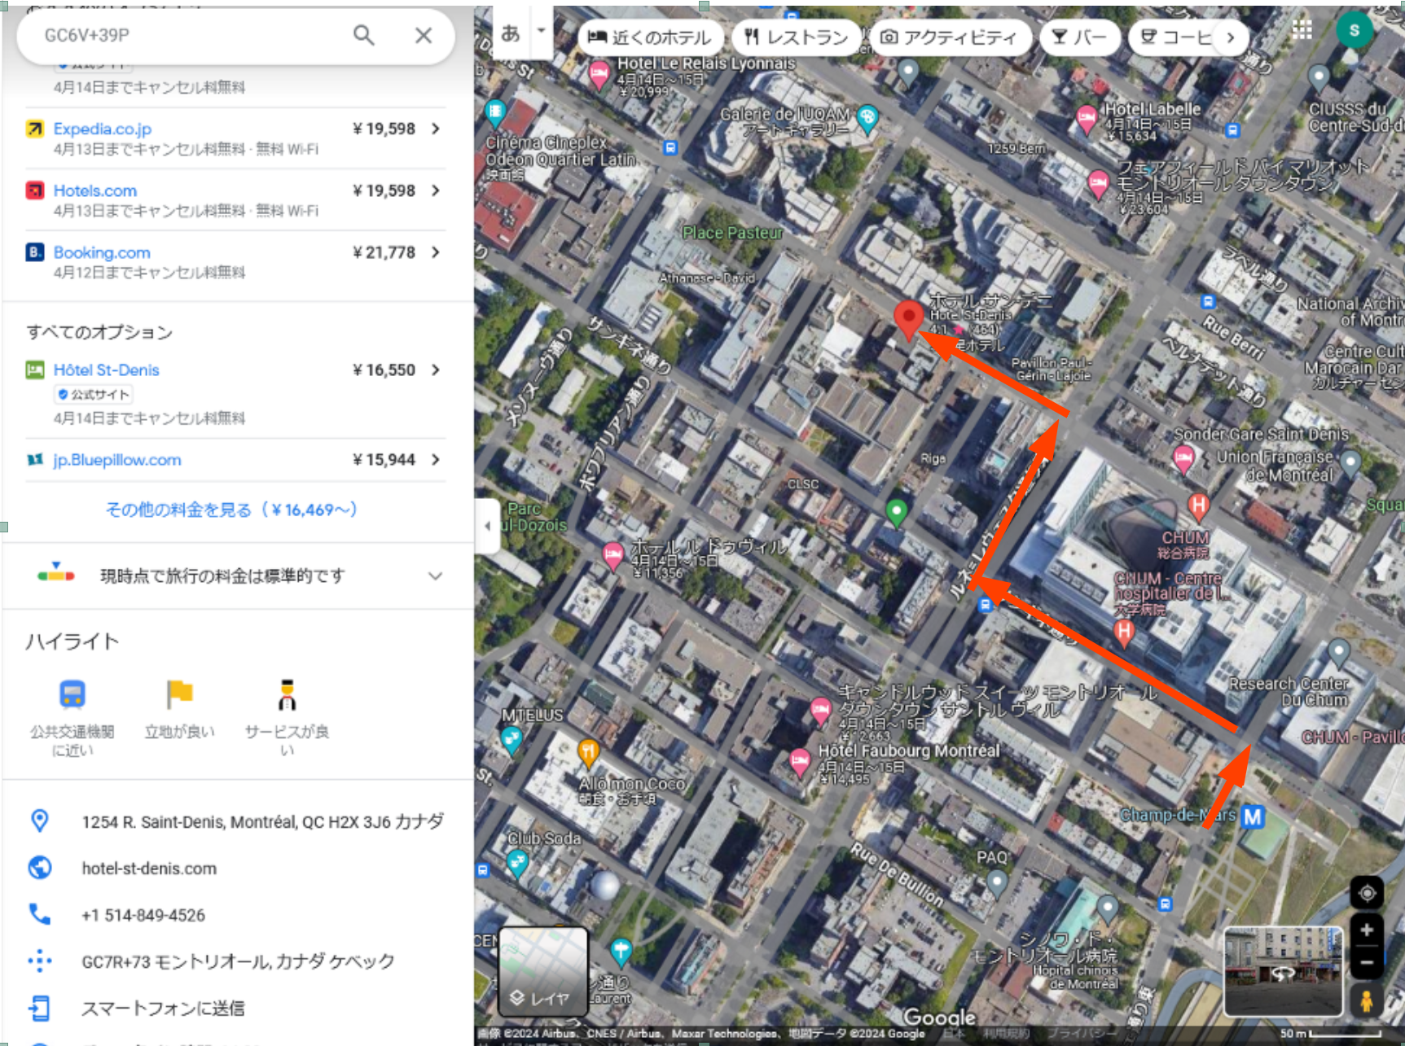Click the CHUM hospital H marker
Viewport: 1405px width, 1046px height.
tap(1198, 506)
